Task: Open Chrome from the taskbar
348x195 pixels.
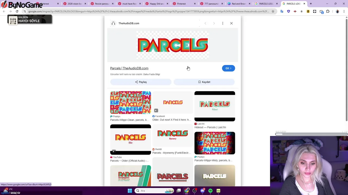Action: [x=187, y=191]
